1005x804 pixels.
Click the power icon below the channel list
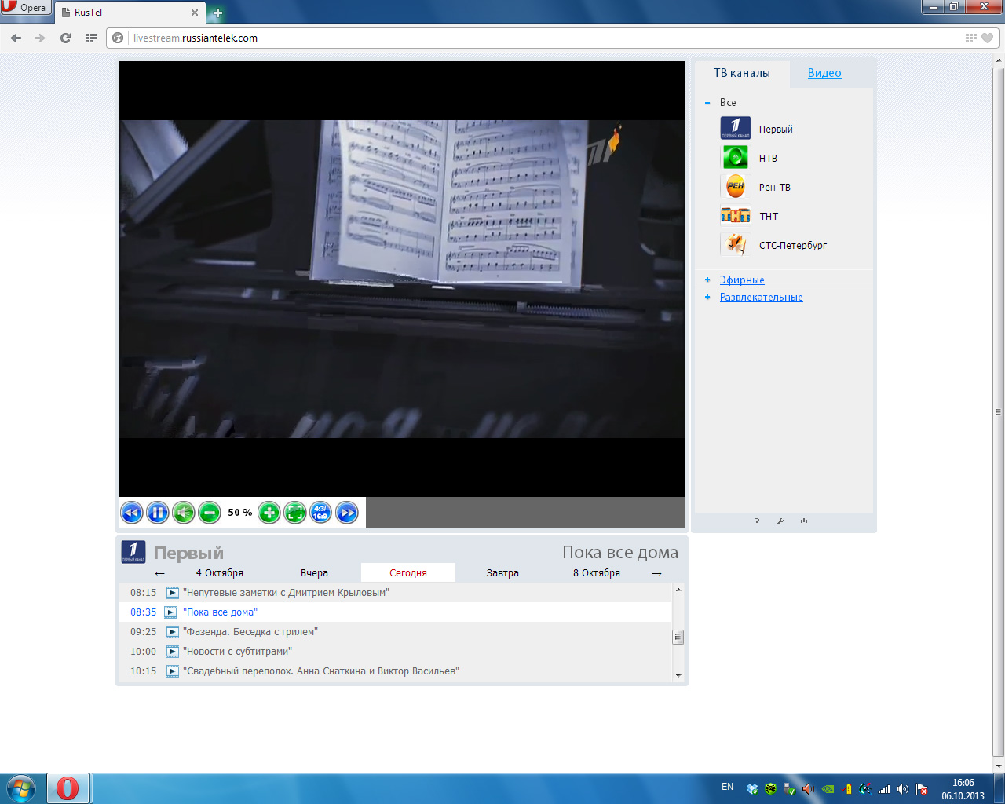tap(804, 521)
